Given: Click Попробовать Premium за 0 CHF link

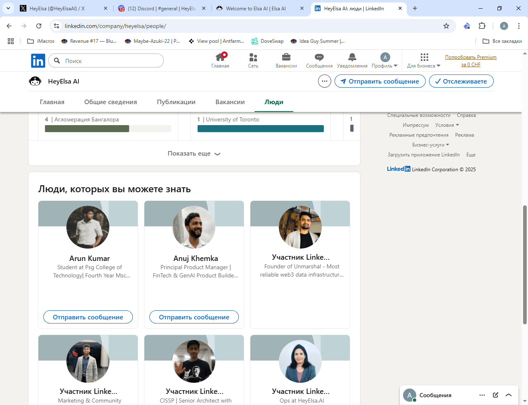Looking at the screenshot, I should 471,61.
